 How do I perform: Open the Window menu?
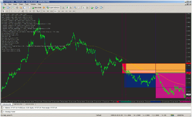33,4
